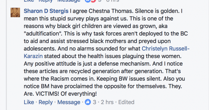Open the 2 hrs timestamp link
Image resolution: width=209 pixels, height=110 pixels.
(x=107, y=102)
